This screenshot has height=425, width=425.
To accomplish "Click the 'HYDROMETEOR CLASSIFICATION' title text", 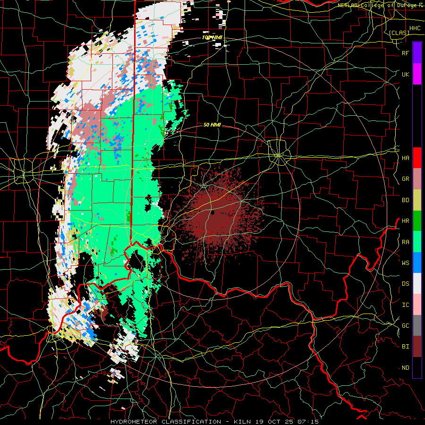I will coord(166,422).
